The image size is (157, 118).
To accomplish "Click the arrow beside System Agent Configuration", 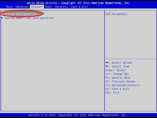I will 2,18.
